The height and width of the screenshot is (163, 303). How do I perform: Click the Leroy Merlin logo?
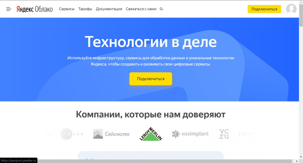point(151,134)
